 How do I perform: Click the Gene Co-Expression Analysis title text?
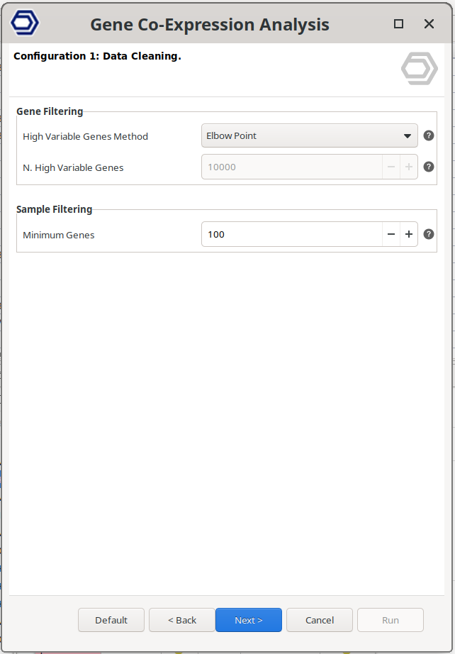pyautogui.click(x=210, y=25)
